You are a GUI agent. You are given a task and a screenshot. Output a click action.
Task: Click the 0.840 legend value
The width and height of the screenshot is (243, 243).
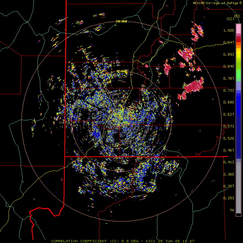pos(229,66)
